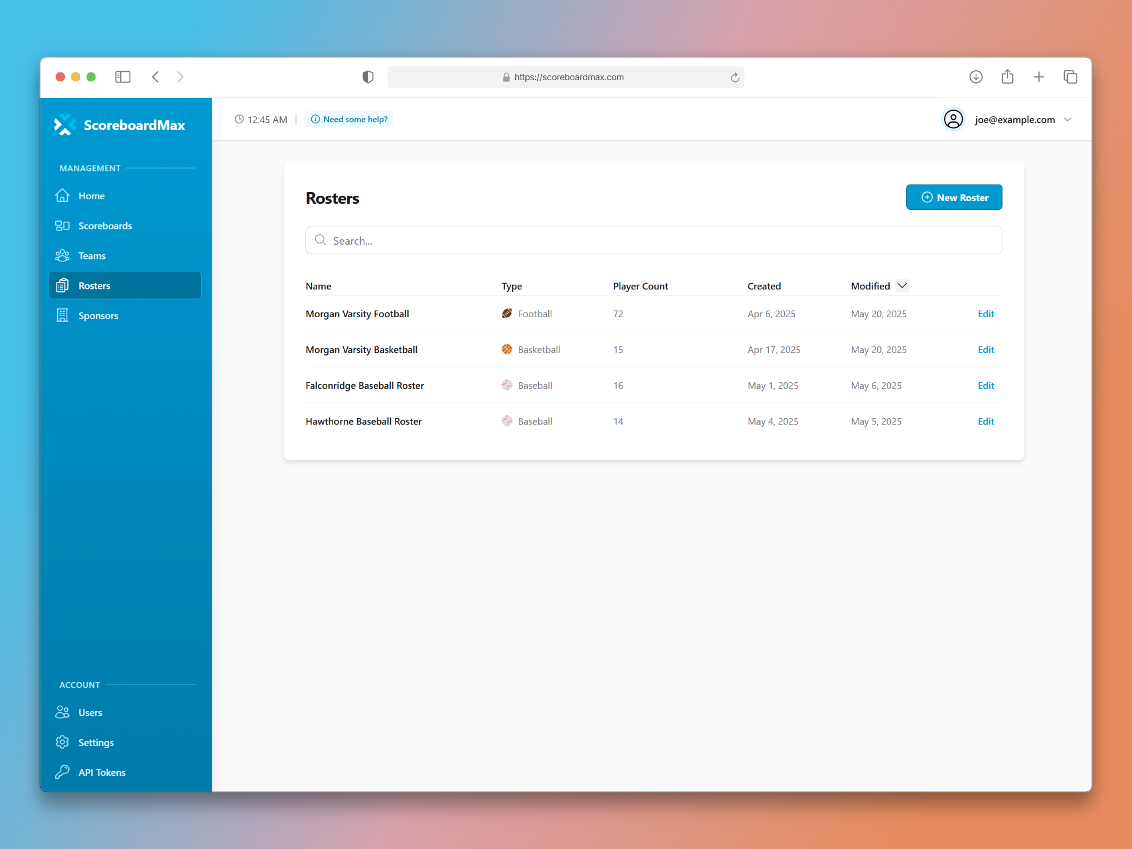Open Need some help? link

tap(349, 119)
